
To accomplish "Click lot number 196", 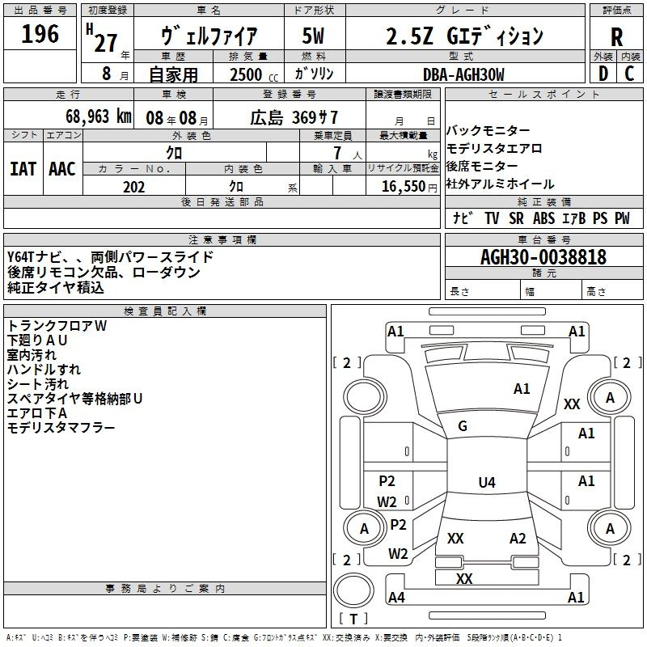I will 40,34.
